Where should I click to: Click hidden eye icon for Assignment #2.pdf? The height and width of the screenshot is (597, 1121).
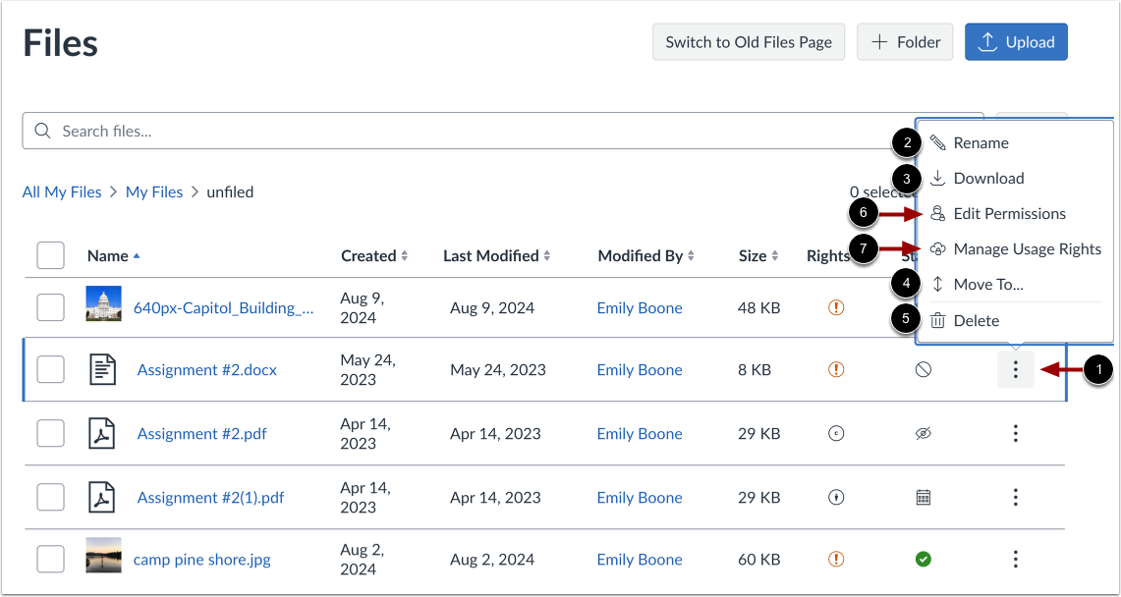point(923,434)
